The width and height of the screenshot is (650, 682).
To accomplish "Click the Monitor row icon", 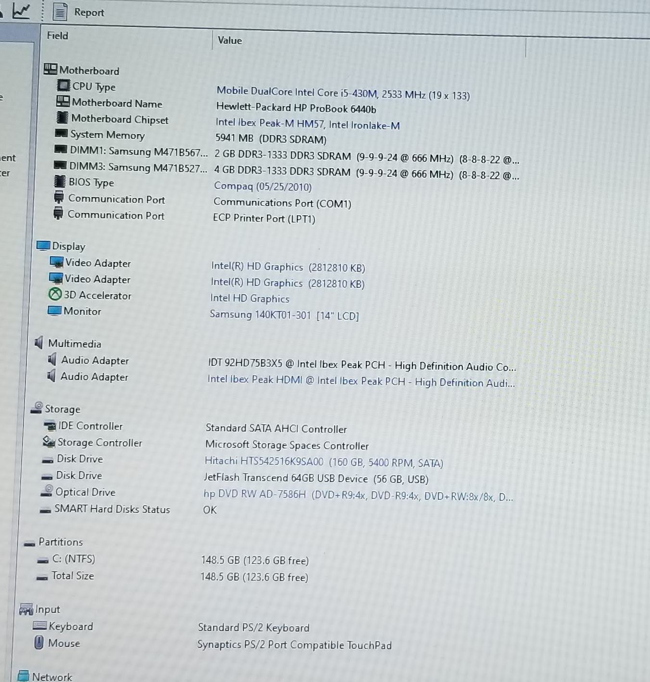I will [x=54, y=310].
